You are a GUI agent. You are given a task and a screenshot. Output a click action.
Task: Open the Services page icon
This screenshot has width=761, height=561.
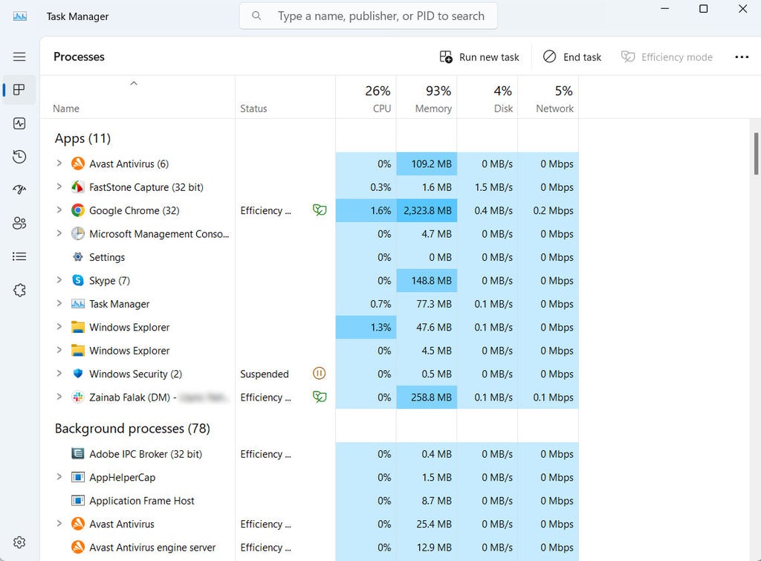pyautogui.click(x=20, y=291)
